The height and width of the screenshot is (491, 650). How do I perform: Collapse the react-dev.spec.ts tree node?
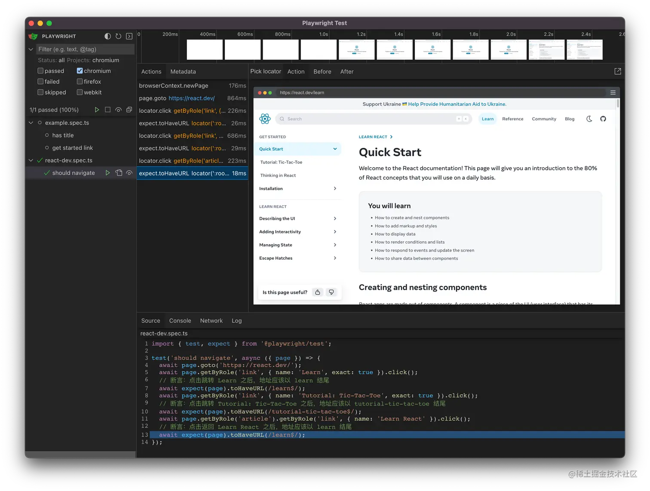coord(31,160)
